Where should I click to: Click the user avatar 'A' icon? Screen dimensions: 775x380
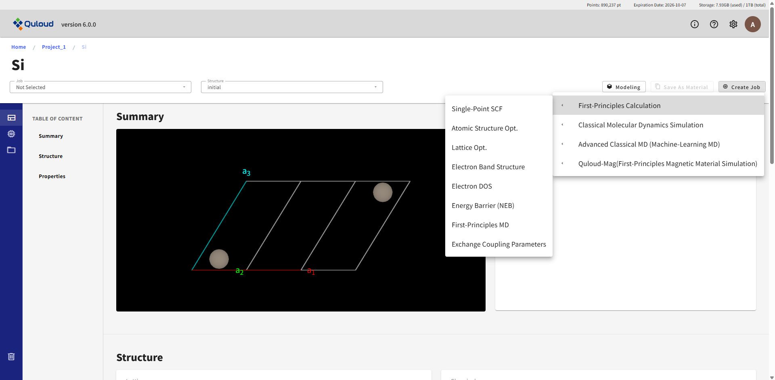coord(752,24)
